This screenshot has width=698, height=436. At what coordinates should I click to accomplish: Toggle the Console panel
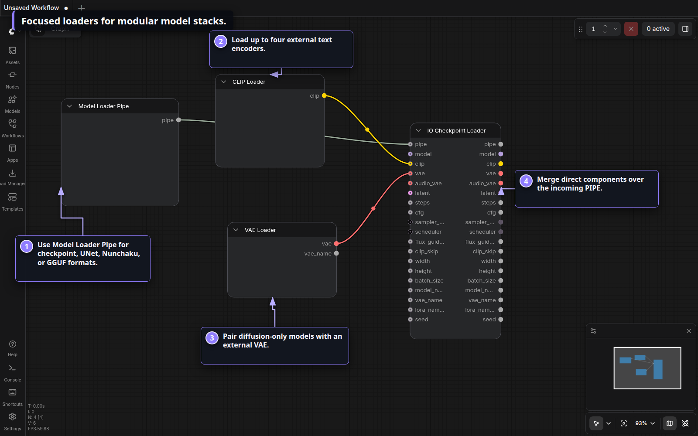pyautogui.click(x=13, y=373)
